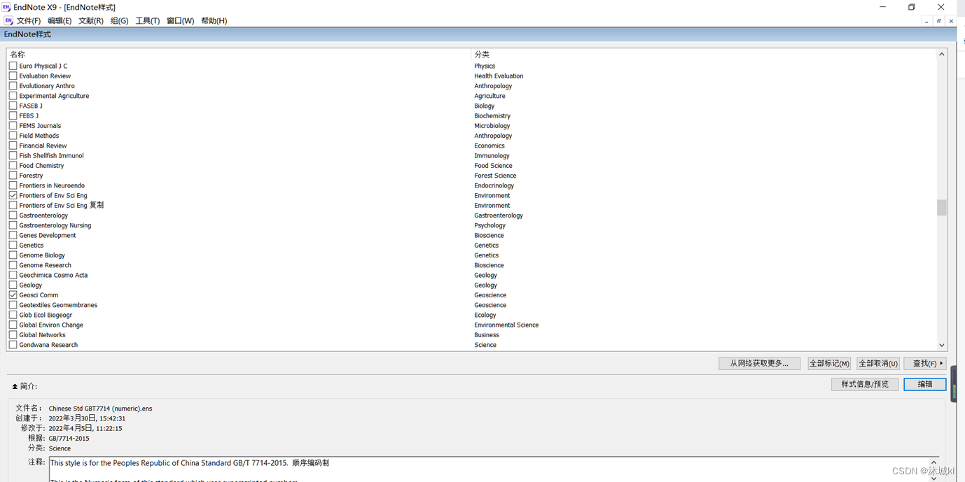Image resolution: width=965 pixels, height=482 pixels.
Task: Click the Health Evaluation category cell
Action: click(499, 76)
